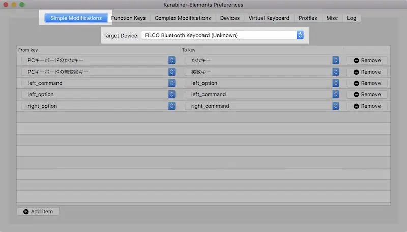This screenshot has width=407, height=232.
Task: Click the Target Device label
Action: (x=121, y=36)
